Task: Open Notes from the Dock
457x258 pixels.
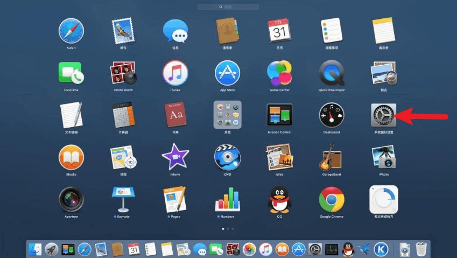Action: pyautogui.click(x=167, y=249)
